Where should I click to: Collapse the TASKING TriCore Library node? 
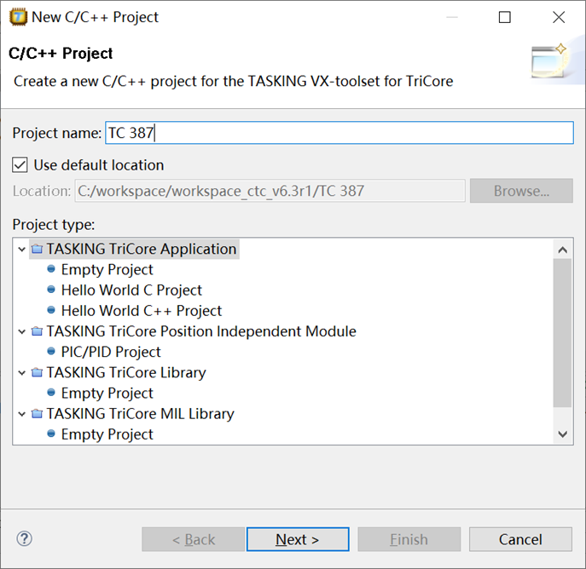(21, 372)
